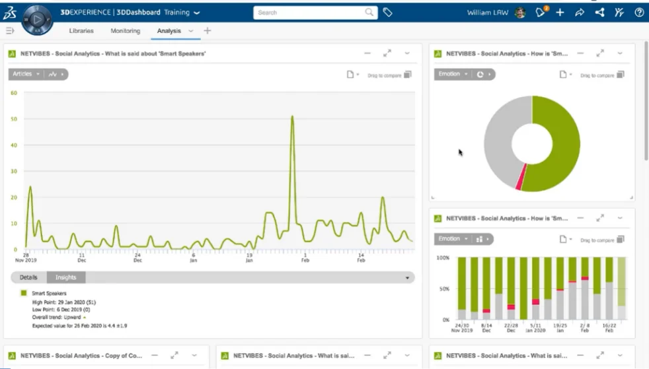The width and height of the screenshot is (649, 369).
Task: Open the Libraries tab
Action: point(81,31)
